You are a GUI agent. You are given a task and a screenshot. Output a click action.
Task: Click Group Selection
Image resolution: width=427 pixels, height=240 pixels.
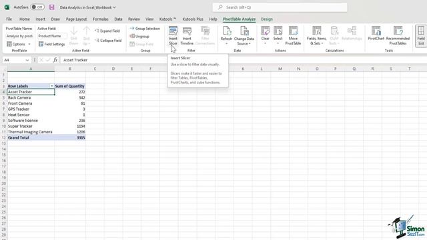click(x=145, y=28)
